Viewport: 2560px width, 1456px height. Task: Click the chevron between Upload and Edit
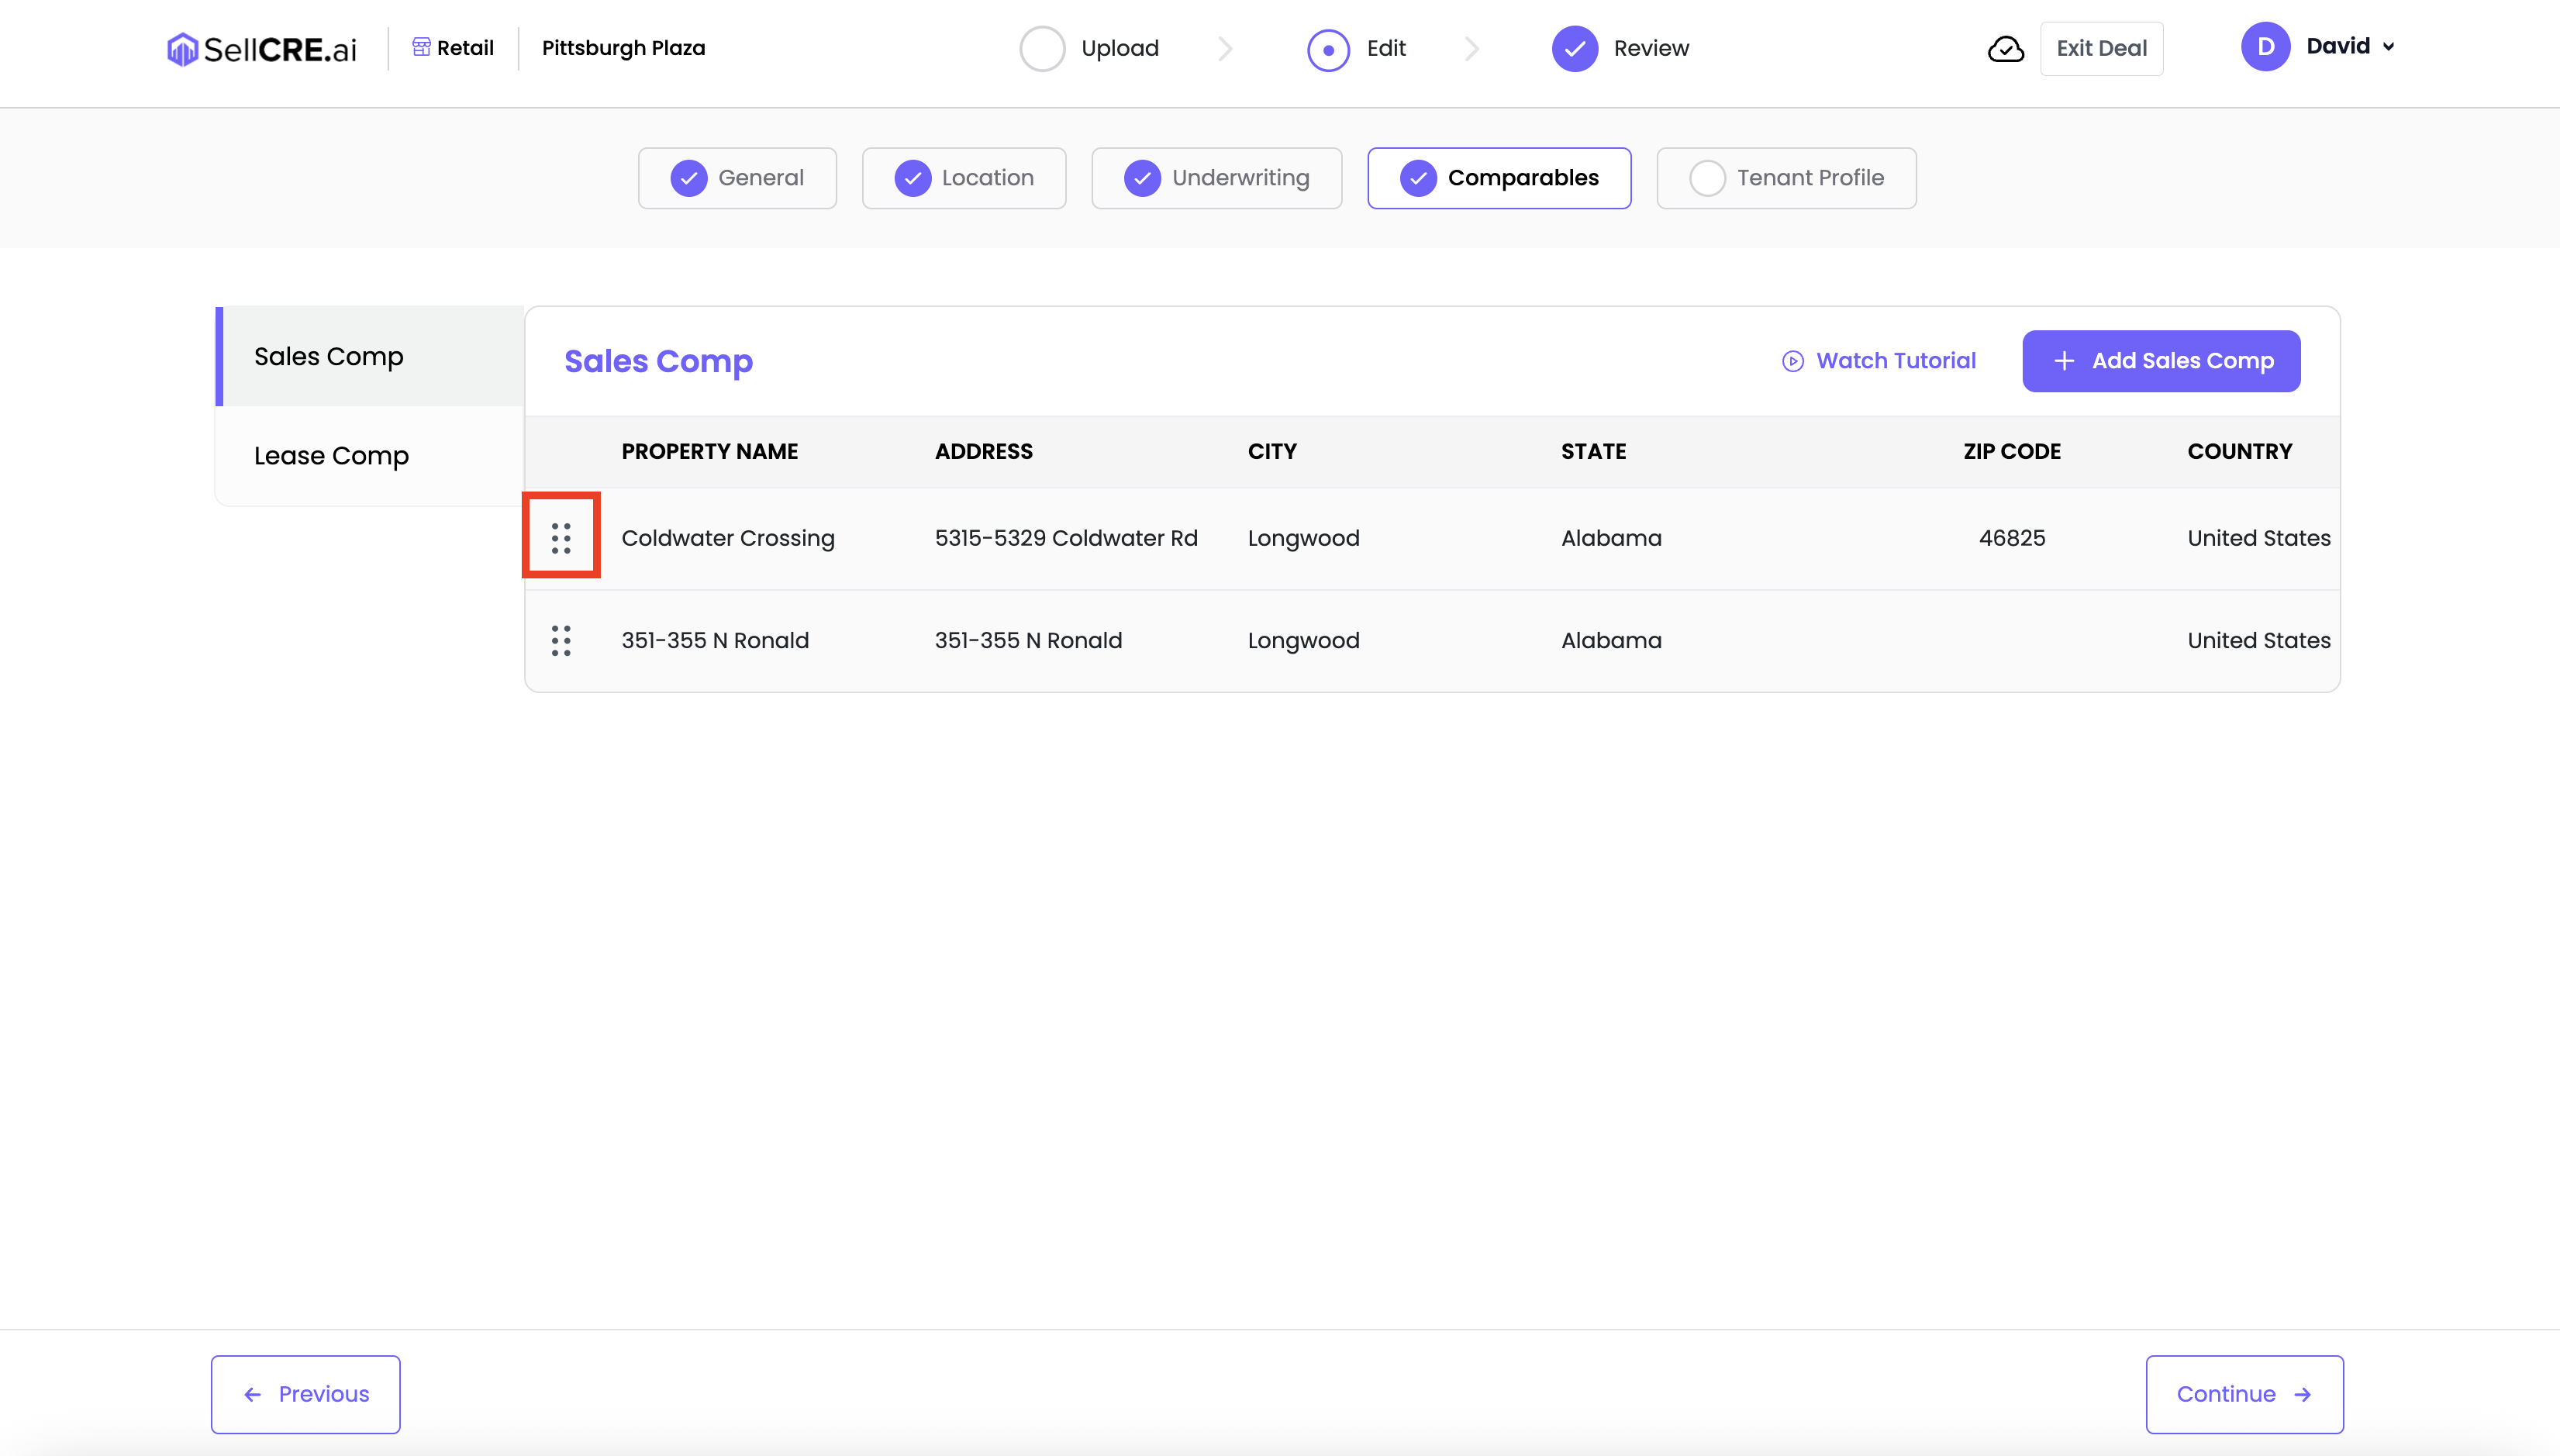click(1225, 48)
